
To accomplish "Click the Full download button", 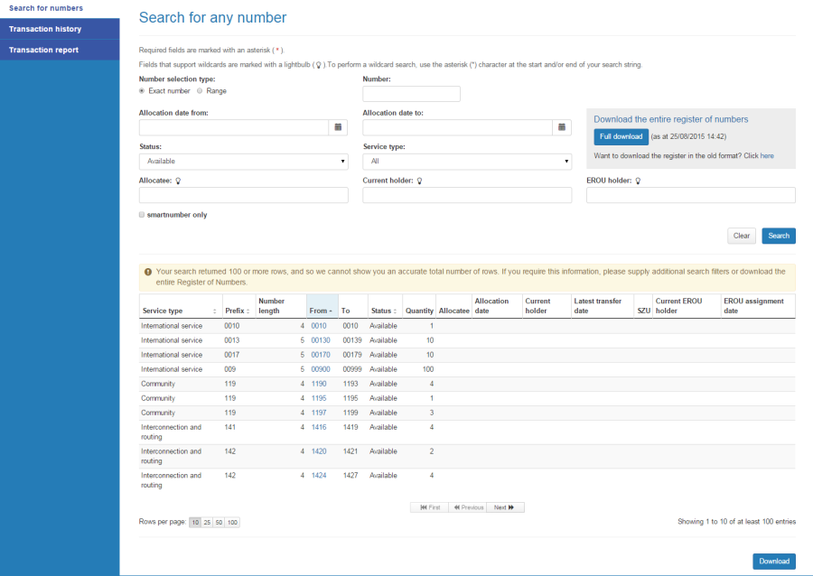I will click(621, 136).
